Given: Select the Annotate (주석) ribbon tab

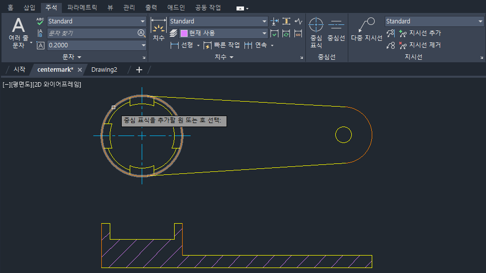Looking at the screenshot, I should coord(51,8).
